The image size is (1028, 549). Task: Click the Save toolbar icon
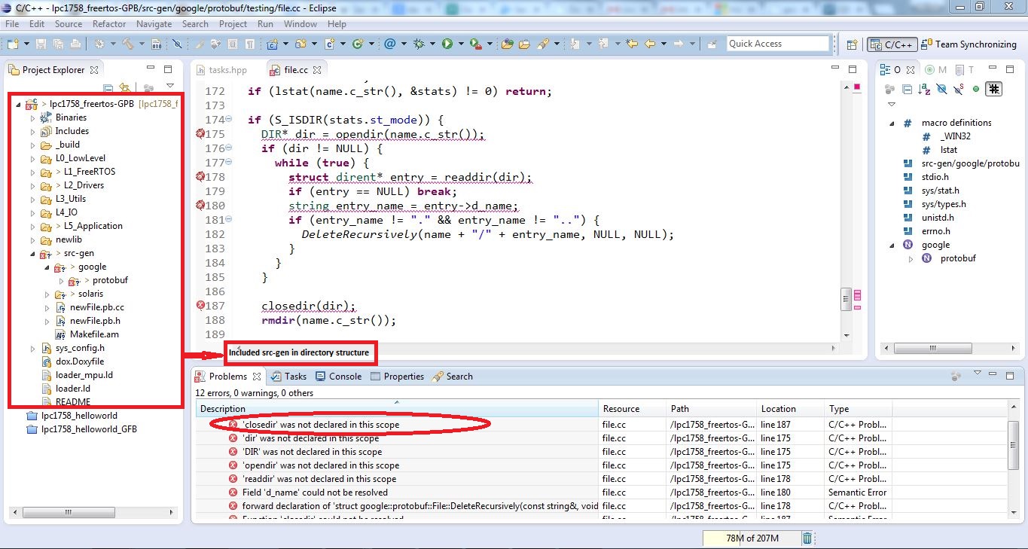click(41, 44)
